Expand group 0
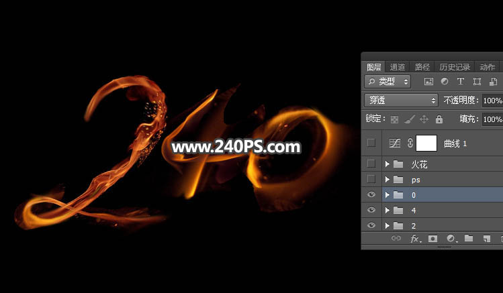This screenshot has width=503, height=293. point(387,194)
